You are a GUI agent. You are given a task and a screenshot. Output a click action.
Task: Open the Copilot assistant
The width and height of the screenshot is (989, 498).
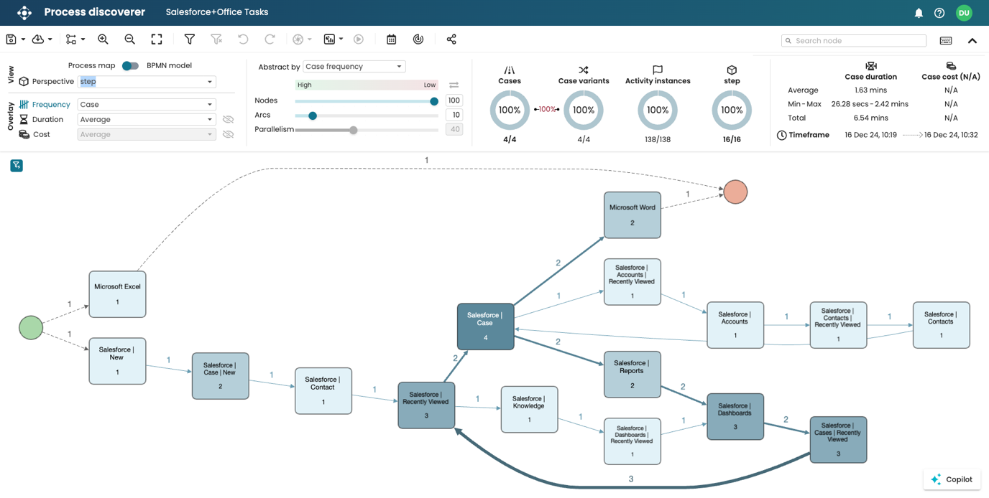[952, 479]
